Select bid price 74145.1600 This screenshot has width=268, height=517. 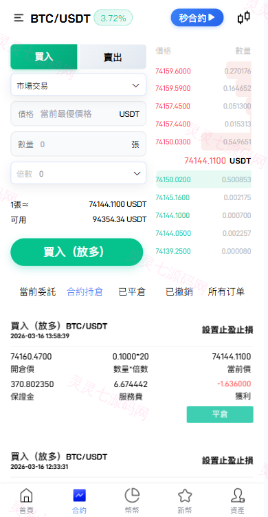(172, 197)
